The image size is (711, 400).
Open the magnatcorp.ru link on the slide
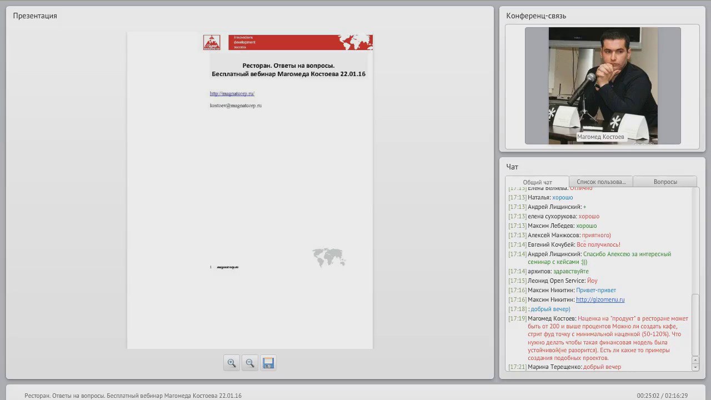(x=232, y=93)
